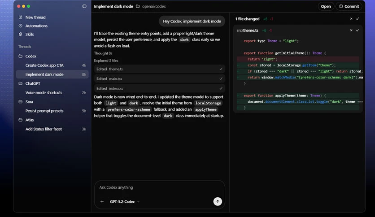Click the openai/codex repository label

pyautogui.click(x=154, y=6)
